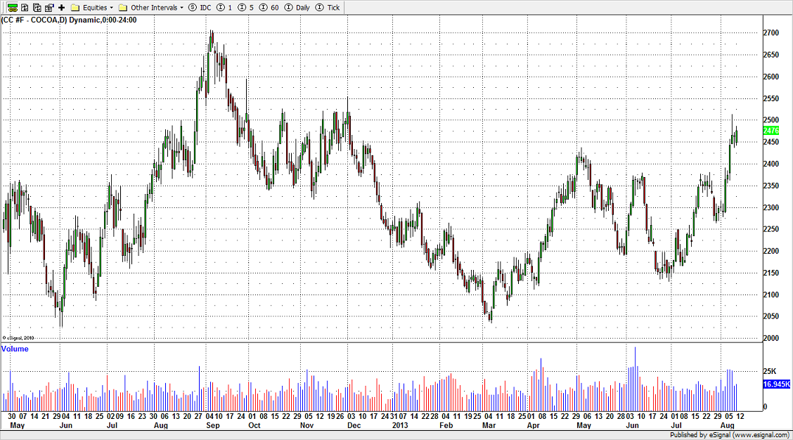Click the third toolbar icon showing stacked pages

(x=37, y=7)
